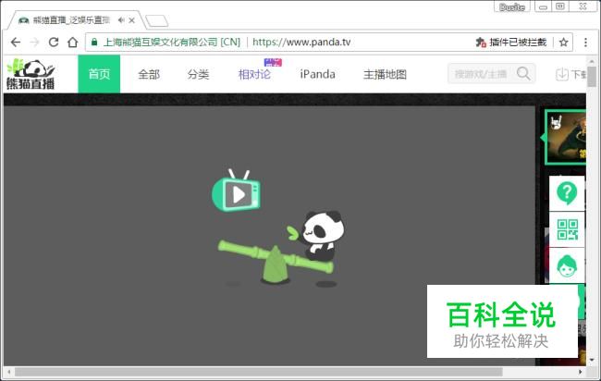
Task: Click the browser back arrow
Action: (16, 43)
